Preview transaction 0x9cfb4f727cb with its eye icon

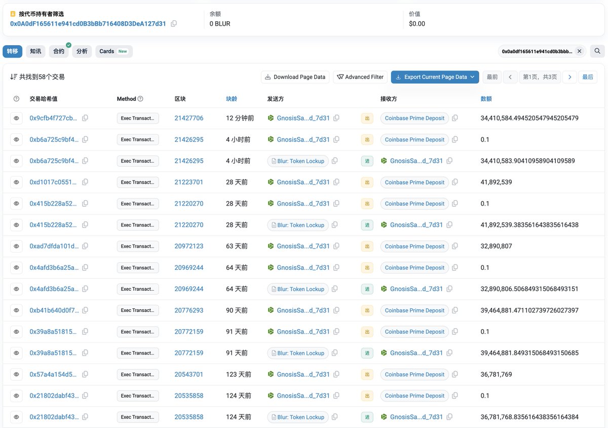pos(16,118)
